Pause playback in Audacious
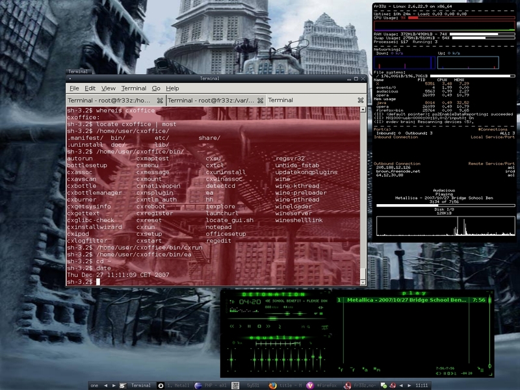Viewport: 520px width, 390px height. point(249,326)
